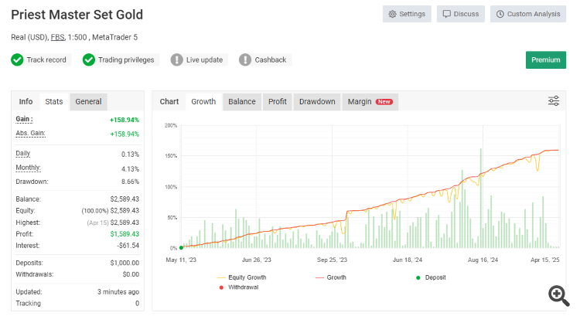The width and height of the screenshot is (580, 316).
Task: Click the Trading privileges green checkmark icon
Action: click(89, 59)
